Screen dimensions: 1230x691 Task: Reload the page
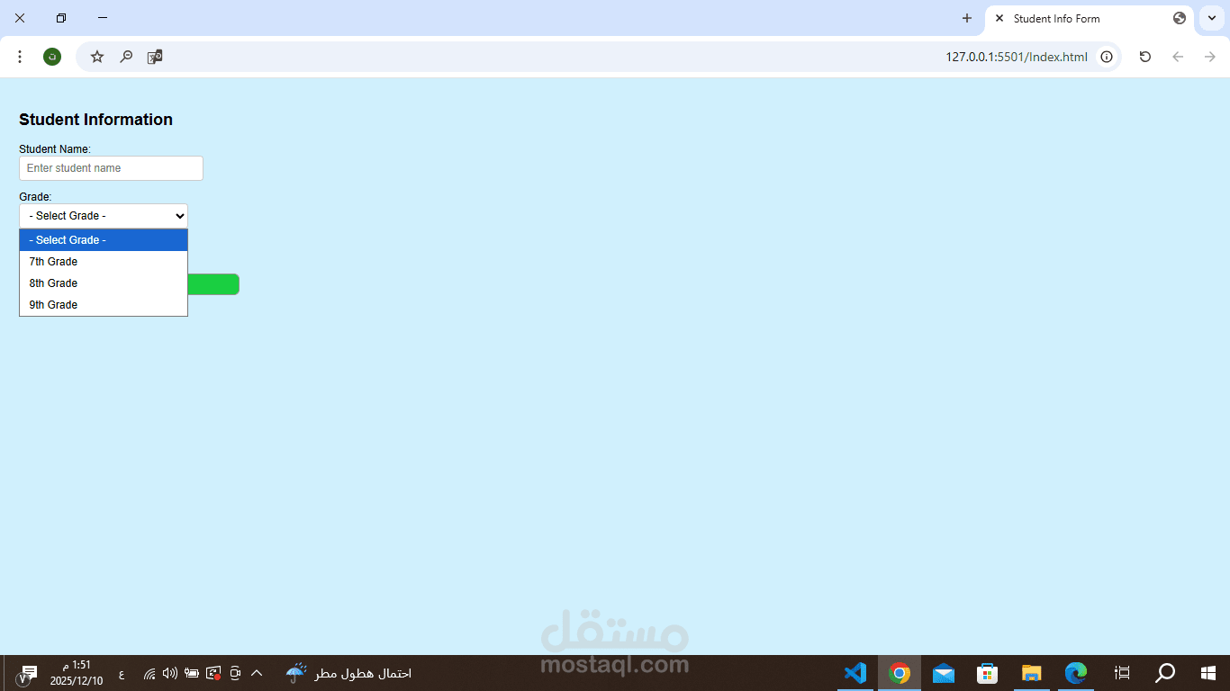tap(1145, 57)
